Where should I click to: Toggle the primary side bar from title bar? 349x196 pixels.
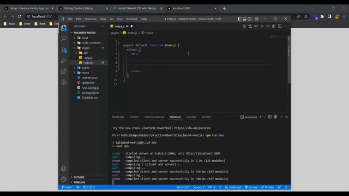tap(239, 19)
